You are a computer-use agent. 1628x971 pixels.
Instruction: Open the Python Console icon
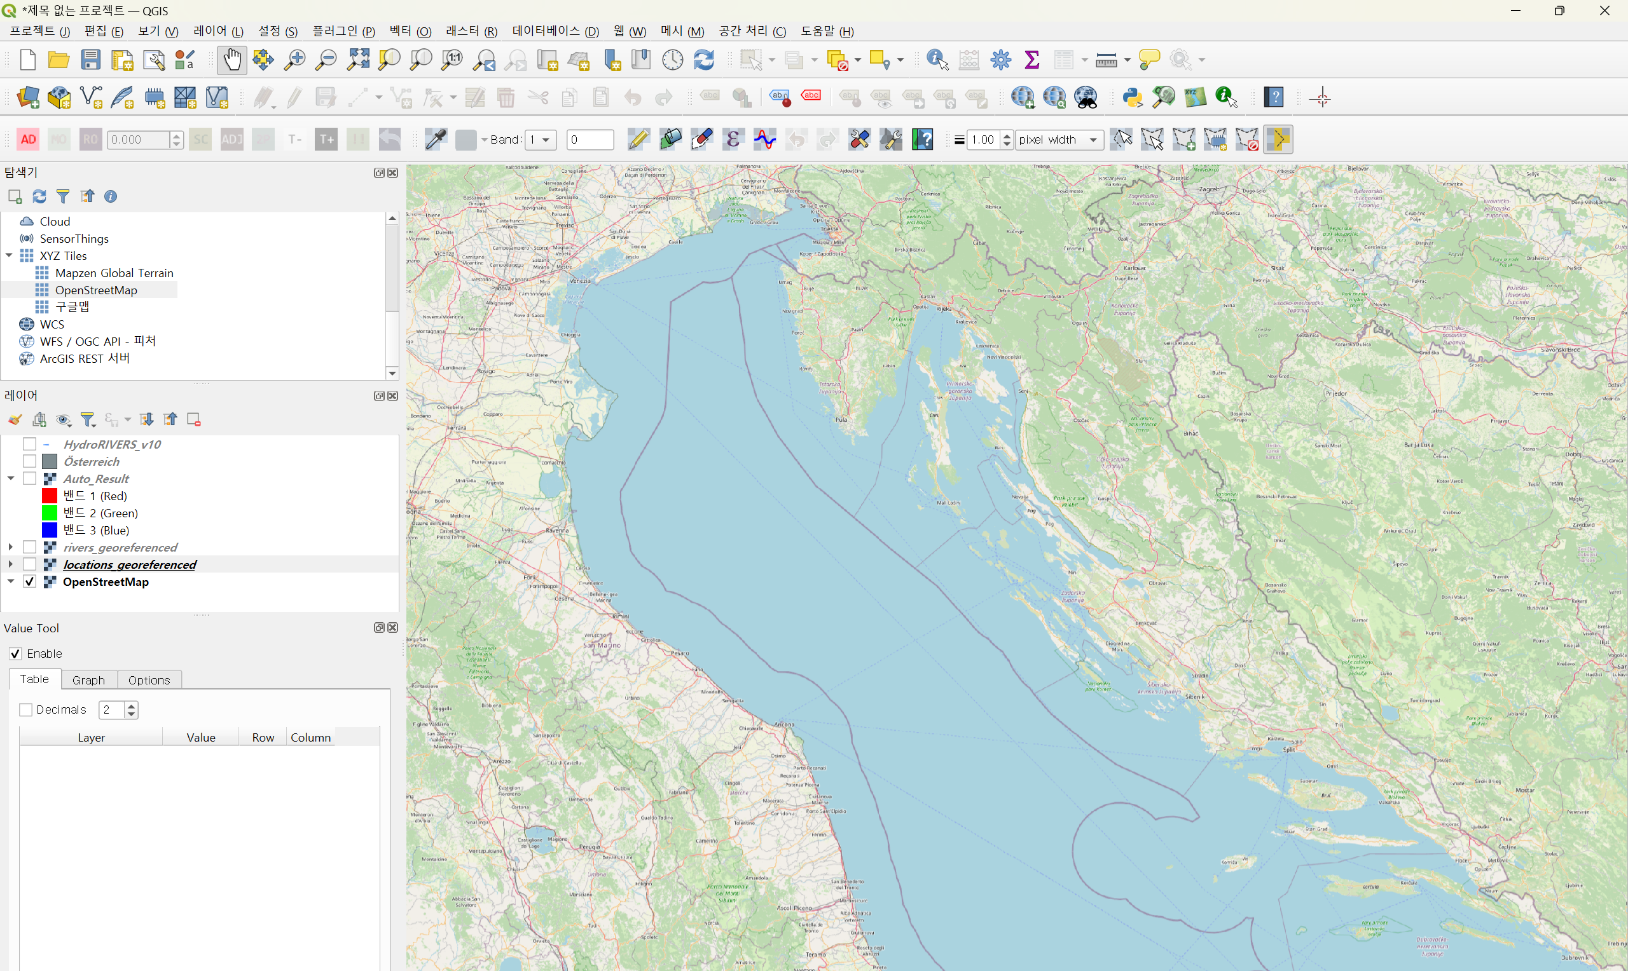click(1133, 97)
